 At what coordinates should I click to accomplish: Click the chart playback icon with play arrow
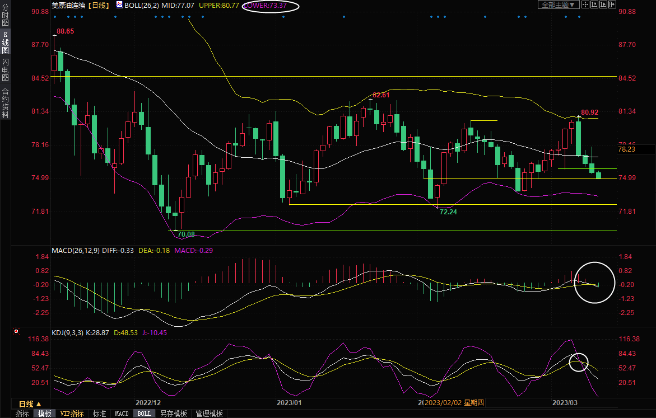tap(604, 4)
